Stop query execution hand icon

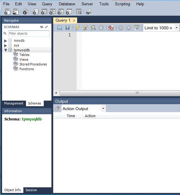(x=101, y=28)
